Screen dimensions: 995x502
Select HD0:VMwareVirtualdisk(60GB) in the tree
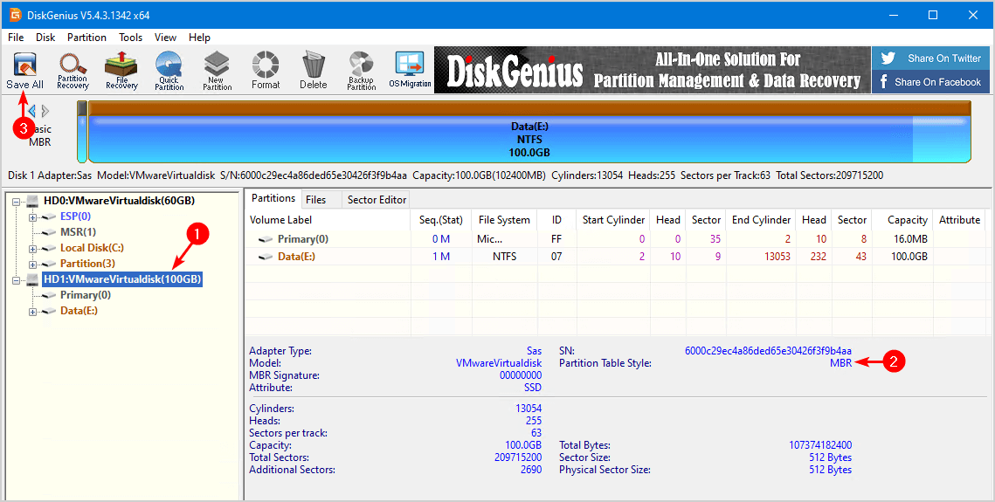pyautogui.click(x=120, y=201)
